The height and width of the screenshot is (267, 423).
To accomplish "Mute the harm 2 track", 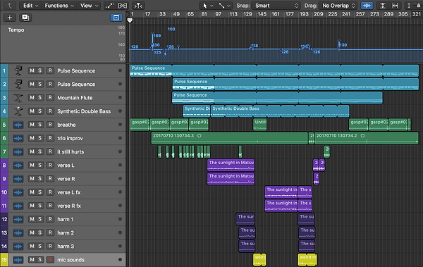I will click(32, 232).
